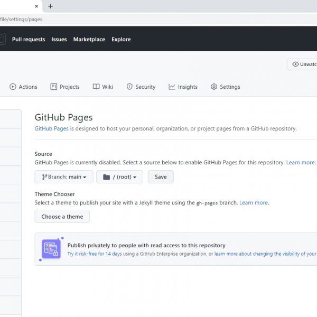Open the blue GitHub Pages link
Viewport: 317px width, 317px height.
(51, 128)
